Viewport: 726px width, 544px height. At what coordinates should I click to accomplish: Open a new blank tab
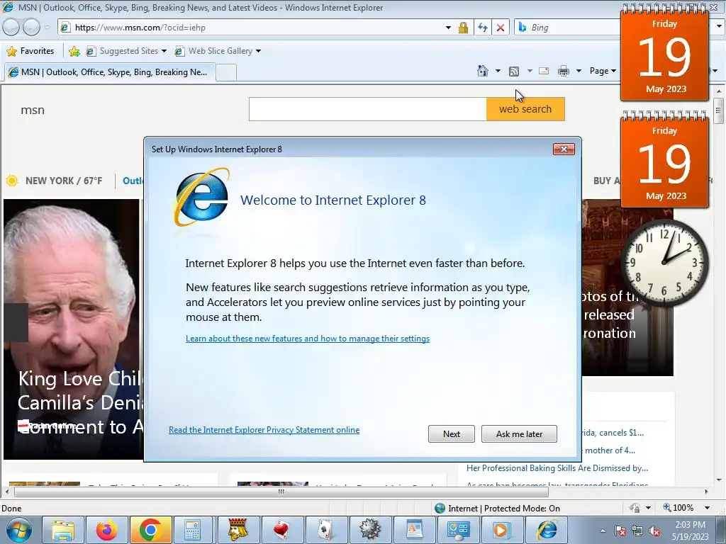coord(226,73)
